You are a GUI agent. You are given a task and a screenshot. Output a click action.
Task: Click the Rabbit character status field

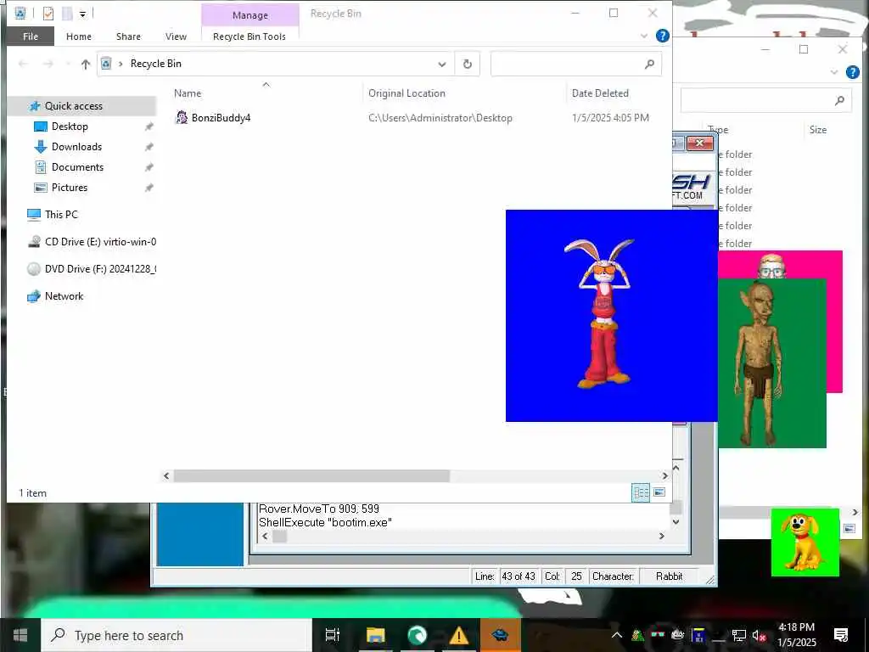[x=669, y=576]
